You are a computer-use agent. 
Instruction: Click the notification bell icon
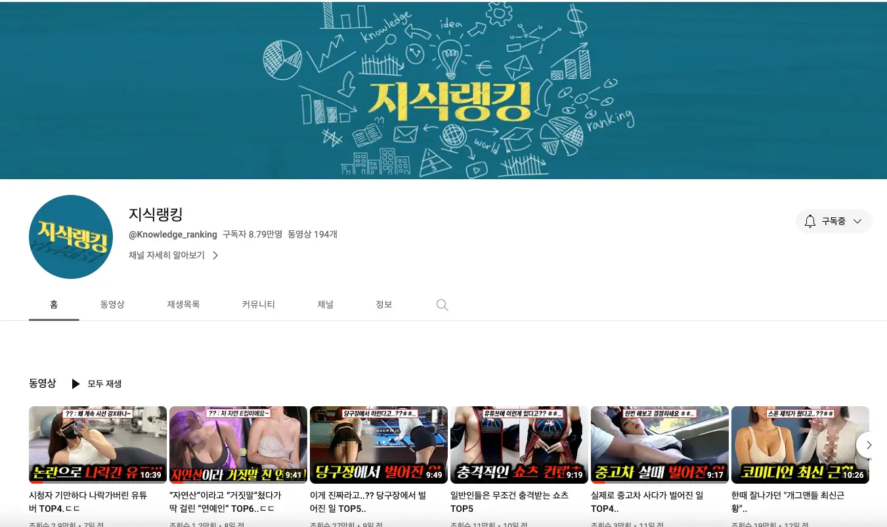click(x=810, y=221)
